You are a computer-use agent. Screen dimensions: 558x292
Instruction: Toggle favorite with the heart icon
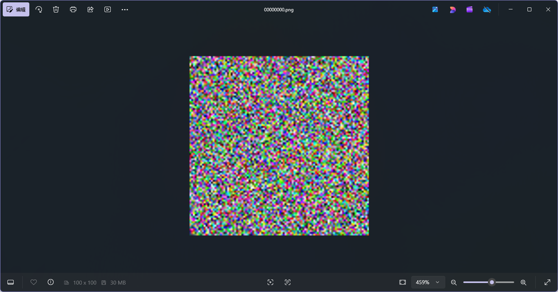click(x=34, y=282)
